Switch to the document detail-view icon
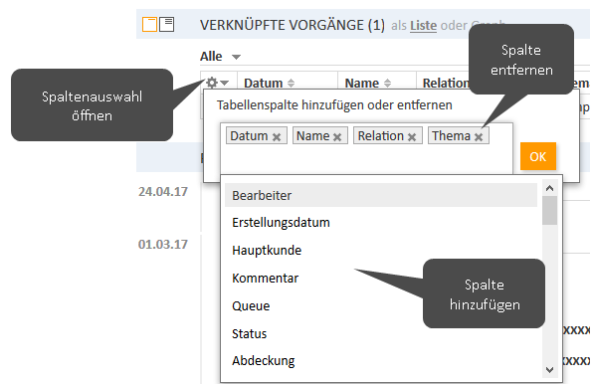The image size is (593, 384). coord(167,25)
